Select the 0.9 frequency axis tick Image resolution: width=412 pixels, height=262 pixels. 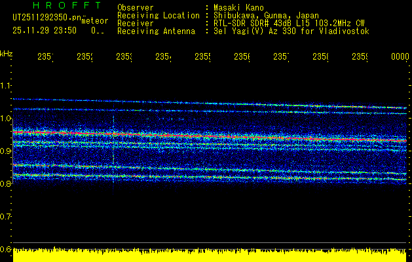(x=6, y=151)
